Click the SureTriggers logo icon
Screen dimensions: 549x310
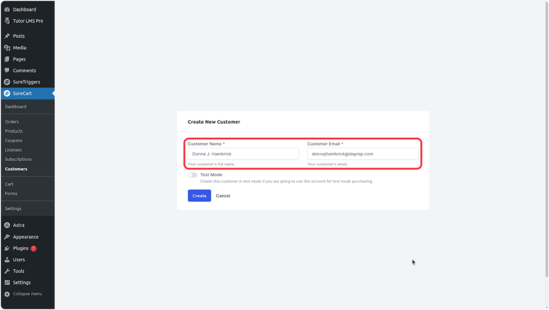click(7, 82)
